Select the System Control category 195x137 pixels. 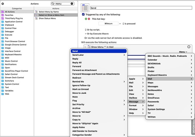click(x=17, y=84)
